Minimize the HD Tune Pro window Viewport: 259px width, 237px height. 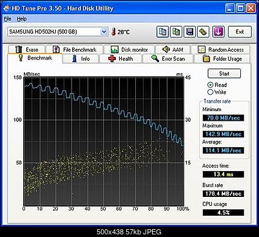click(x=230, y=8)
